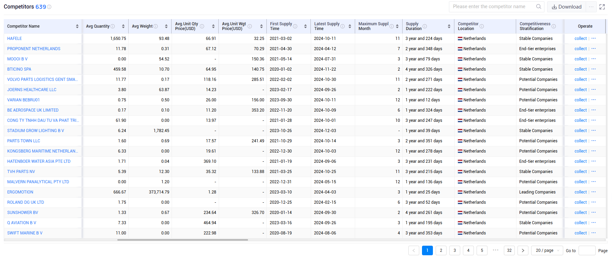
Task: Go to page 2
Action: [441, 250]
